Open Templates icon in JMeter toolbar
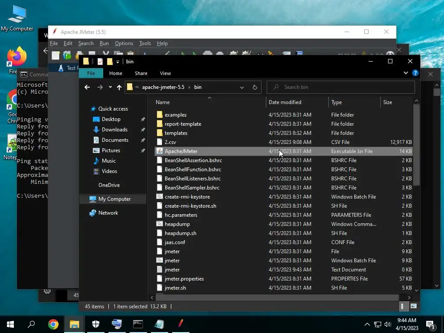 pos(67,55)
